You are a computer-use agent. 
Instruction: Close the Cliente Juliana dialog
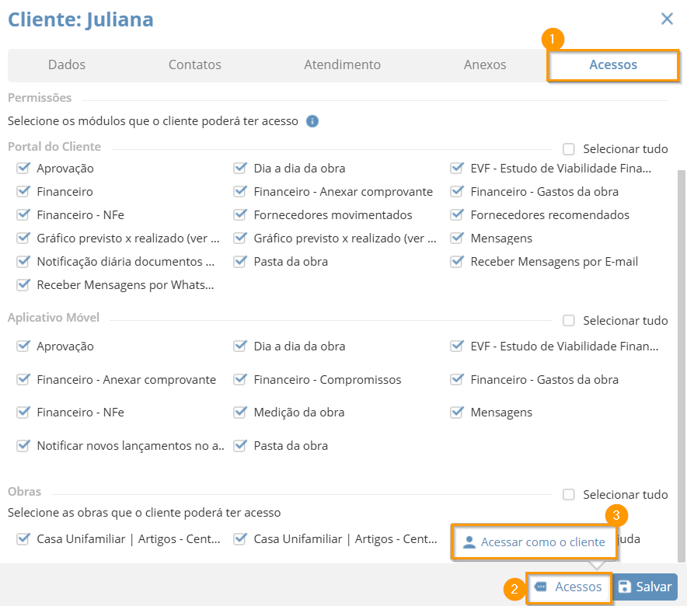[x=667, y=19]
